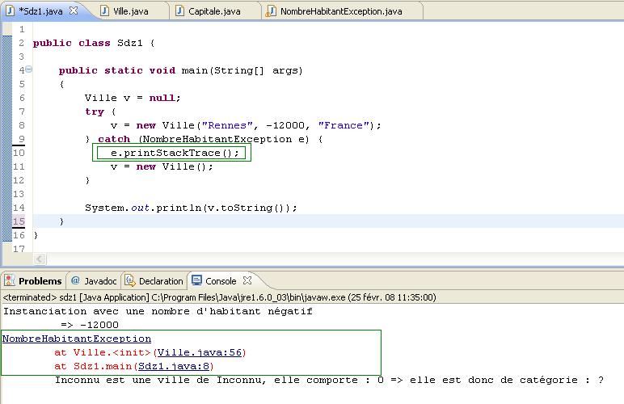
Task: Click the Console monitor icon
Action: [196, 280]
